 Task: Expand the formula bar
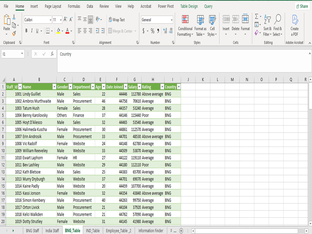pyautogui.click(x=310, y=53)
